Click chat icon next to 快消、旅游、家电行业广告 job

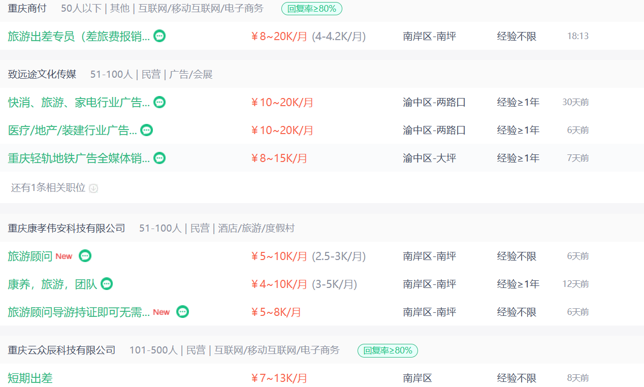tap(159, 102)
